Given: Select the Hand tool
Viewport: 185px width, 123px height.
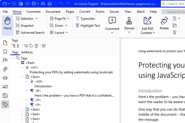Looking at the screenshot, I should pyautogui.click(x=8, y=25).
